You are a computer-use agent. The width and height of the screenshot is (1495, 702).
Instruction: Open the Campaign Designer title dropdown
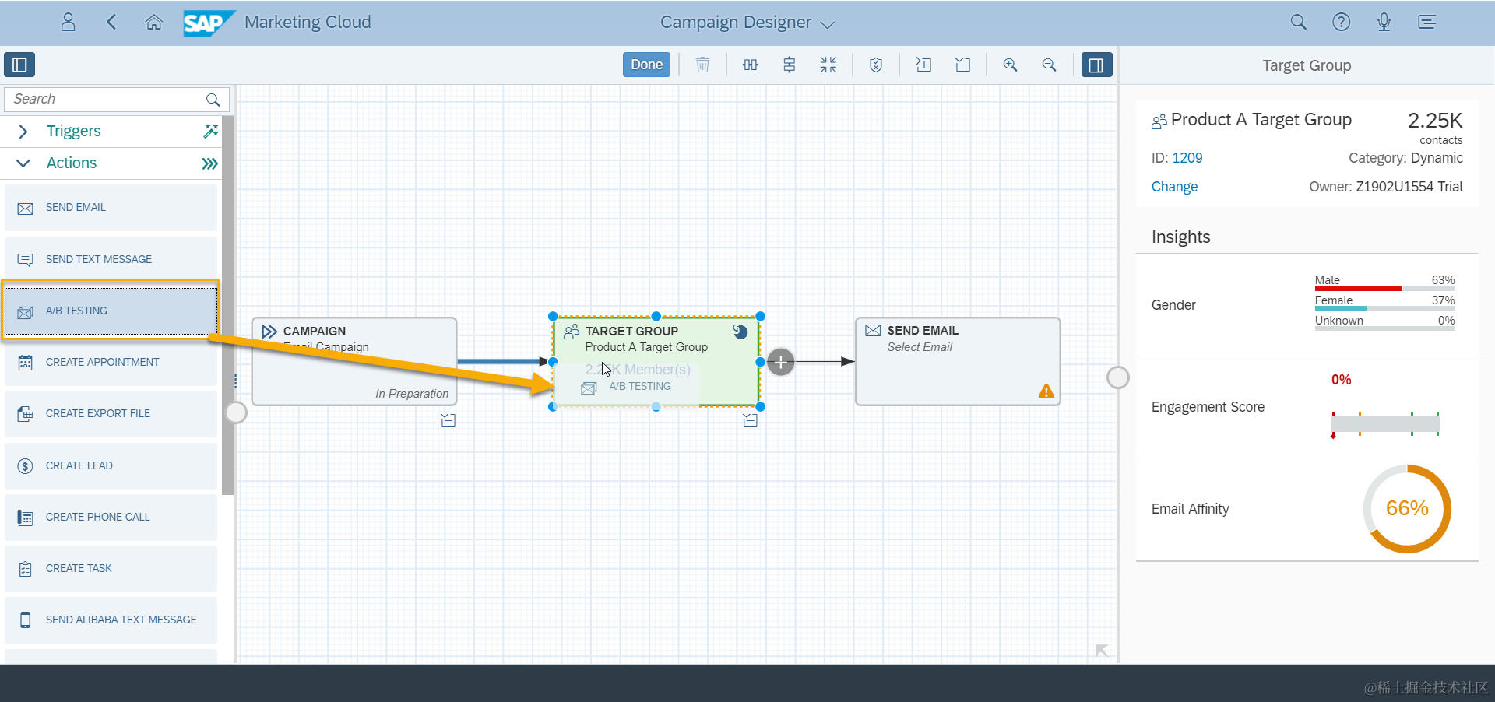coord(747,23)
